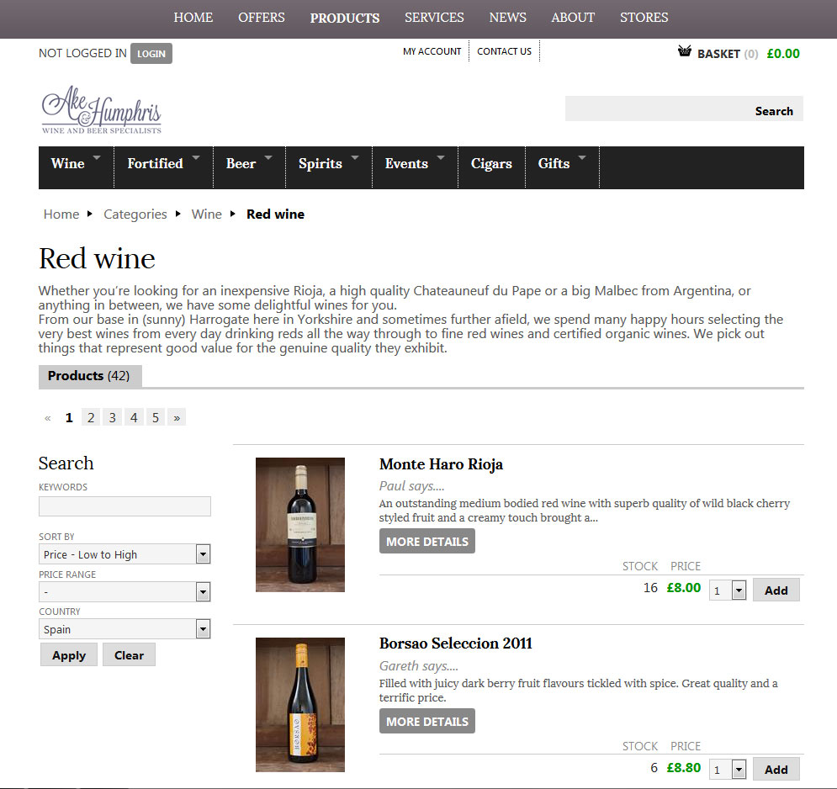837x789 pixels.
Task: Click the Ake & Humphris logo
Action: click(x=102, y=110)
